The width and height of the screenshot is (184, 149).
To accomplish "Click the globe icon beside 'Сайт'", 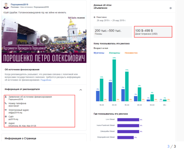I will coord(6,116).
